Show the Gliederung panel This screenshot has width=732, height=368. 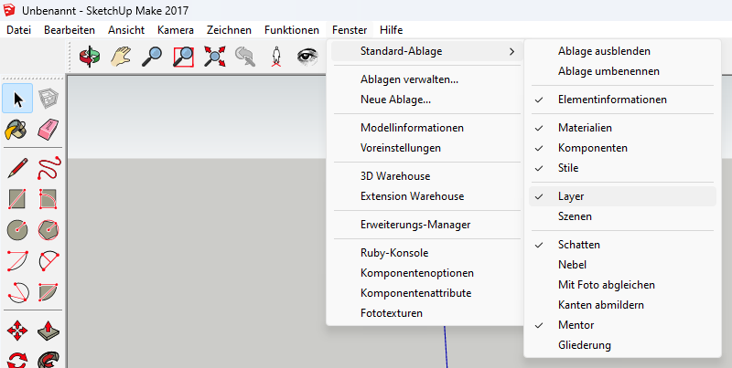tap(622, 345)
